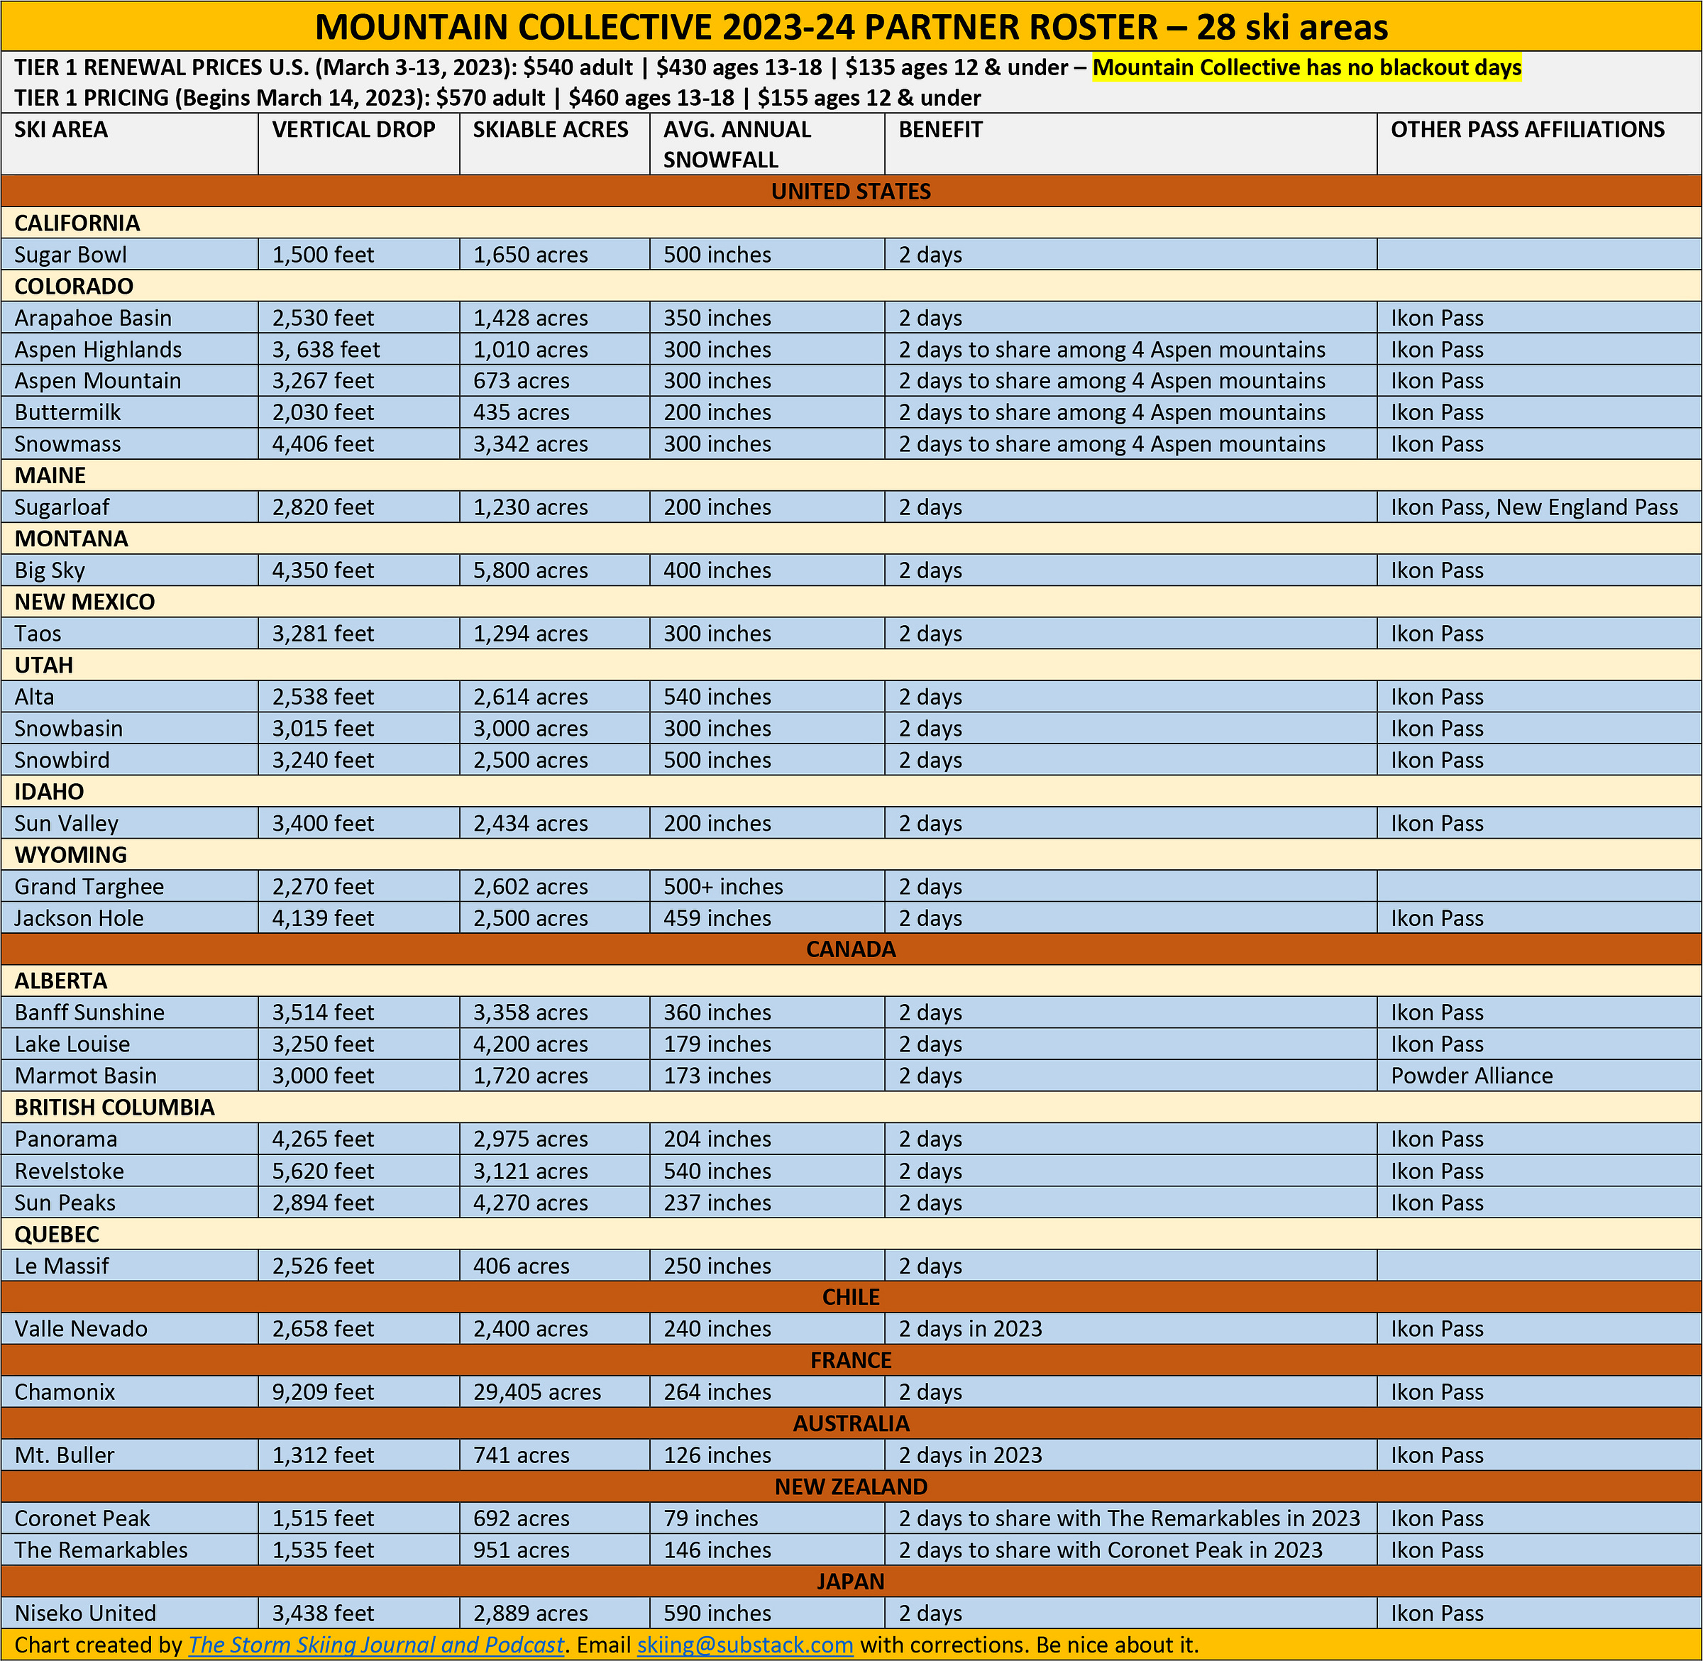Click the 'Mt. Buller' cell

tap(129, 1455)
